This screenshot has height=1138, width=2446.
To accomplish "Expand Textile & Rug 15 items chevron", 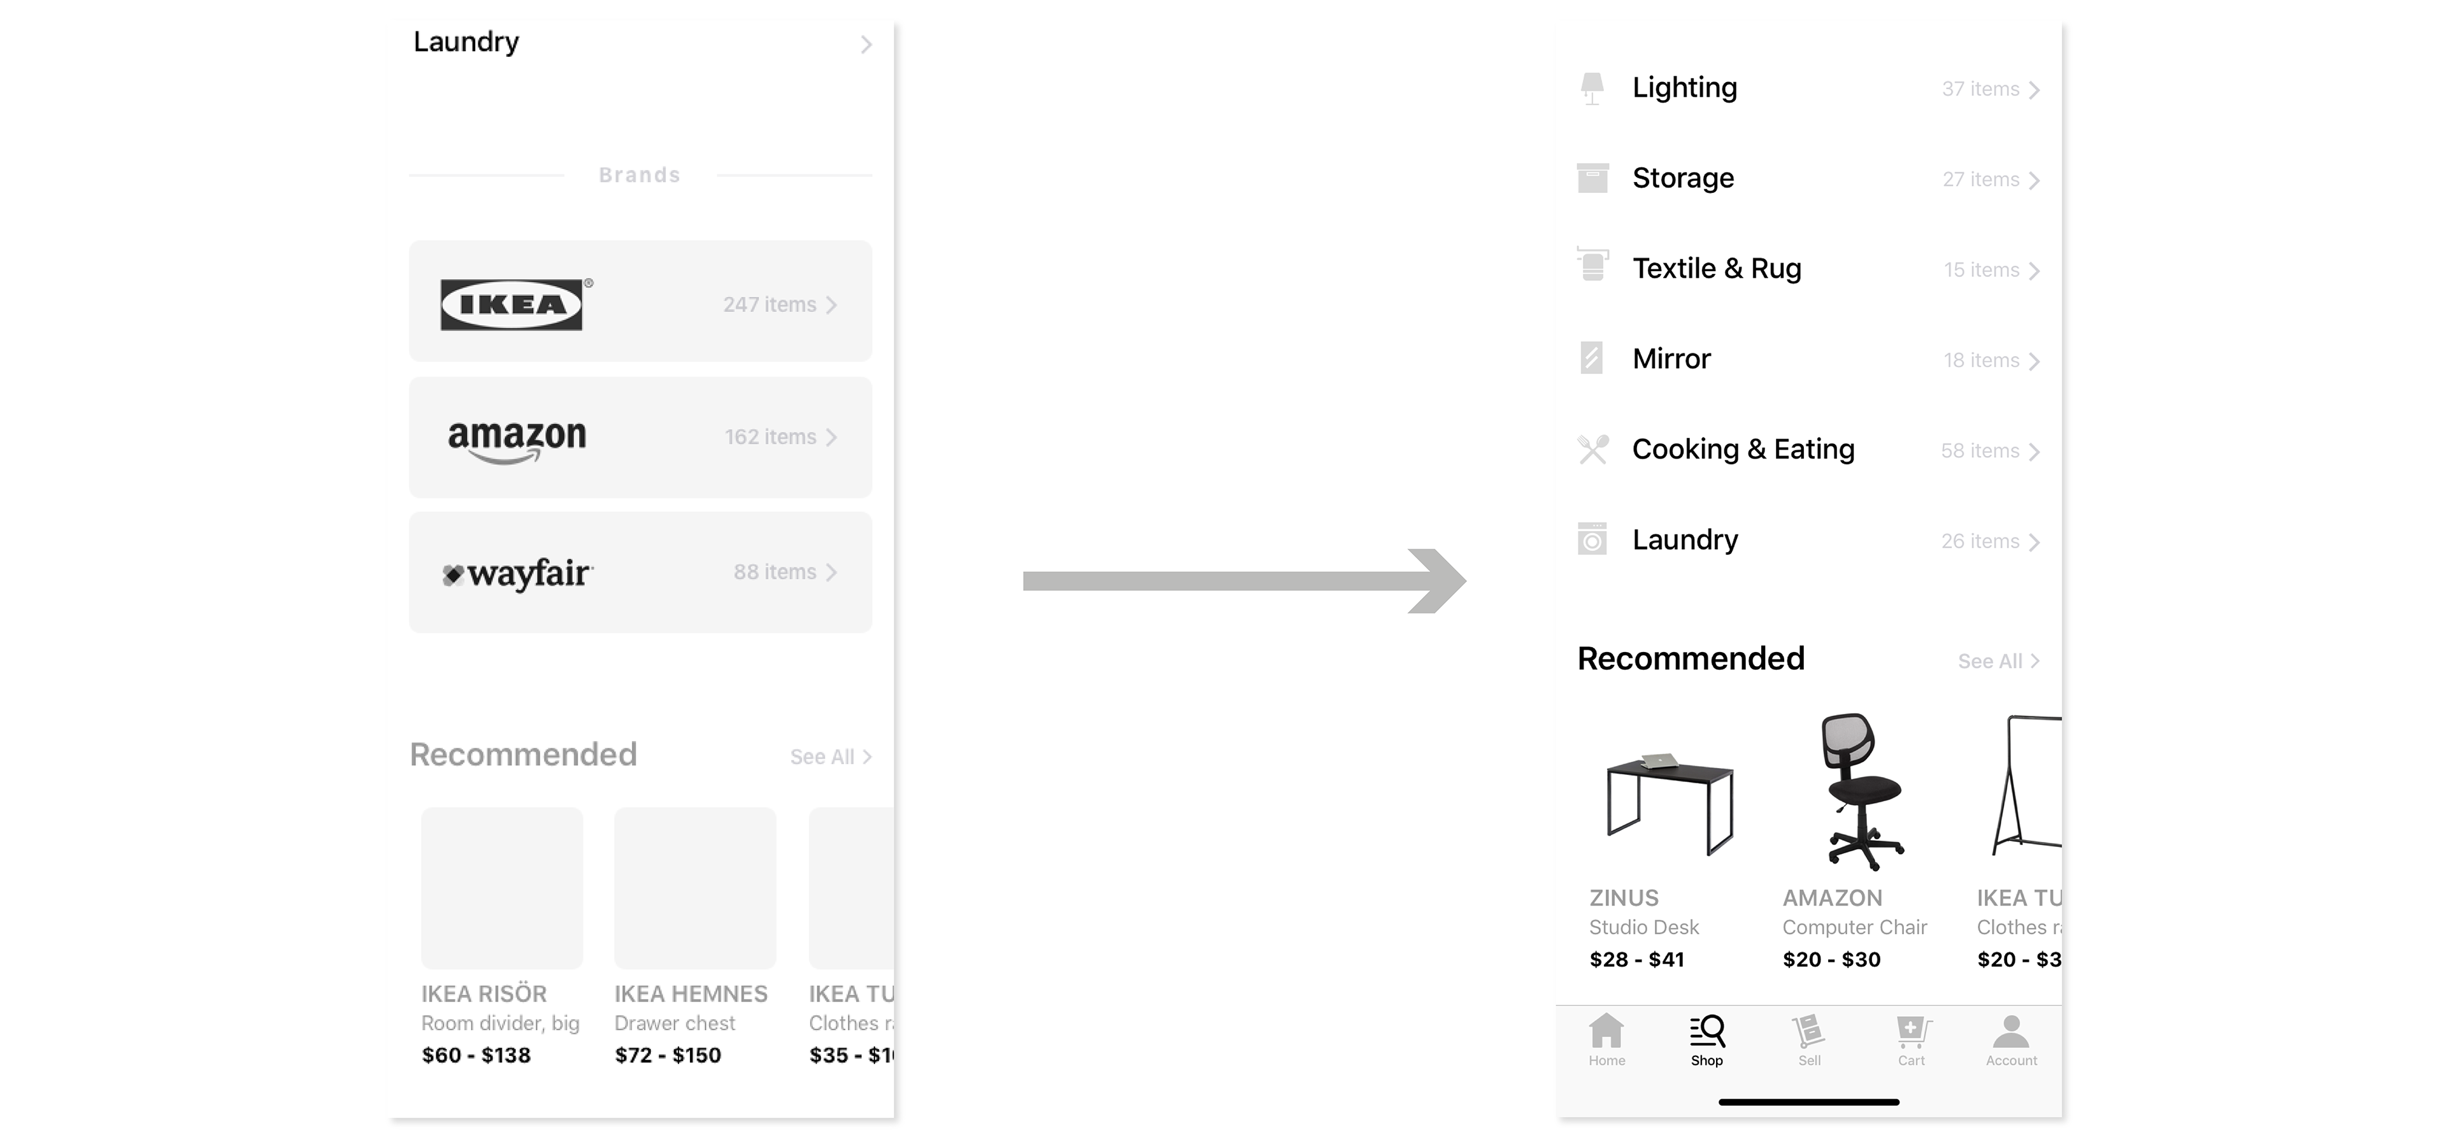I will pos(2033,271).
